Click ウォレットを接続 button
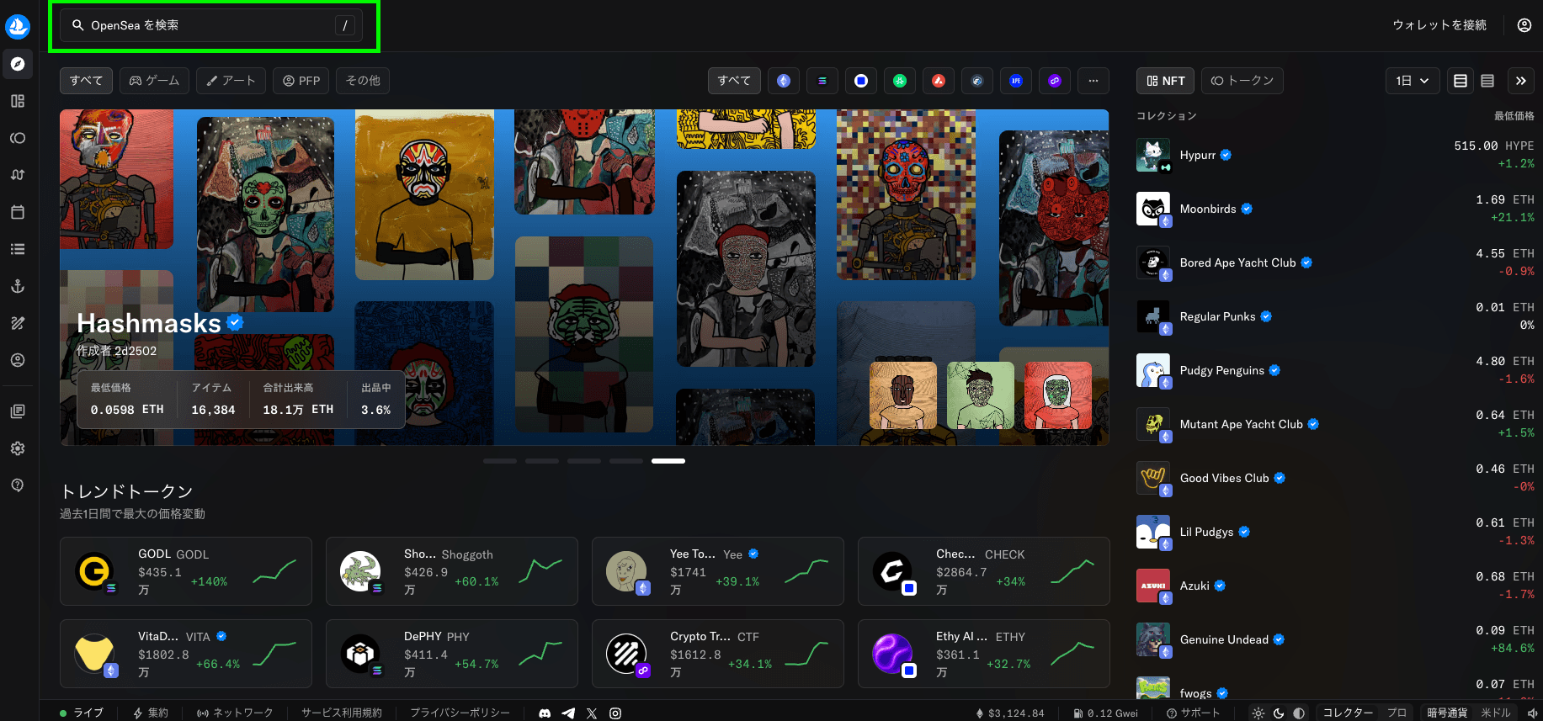This screenshot has height=721, width=1543. 1439,25
